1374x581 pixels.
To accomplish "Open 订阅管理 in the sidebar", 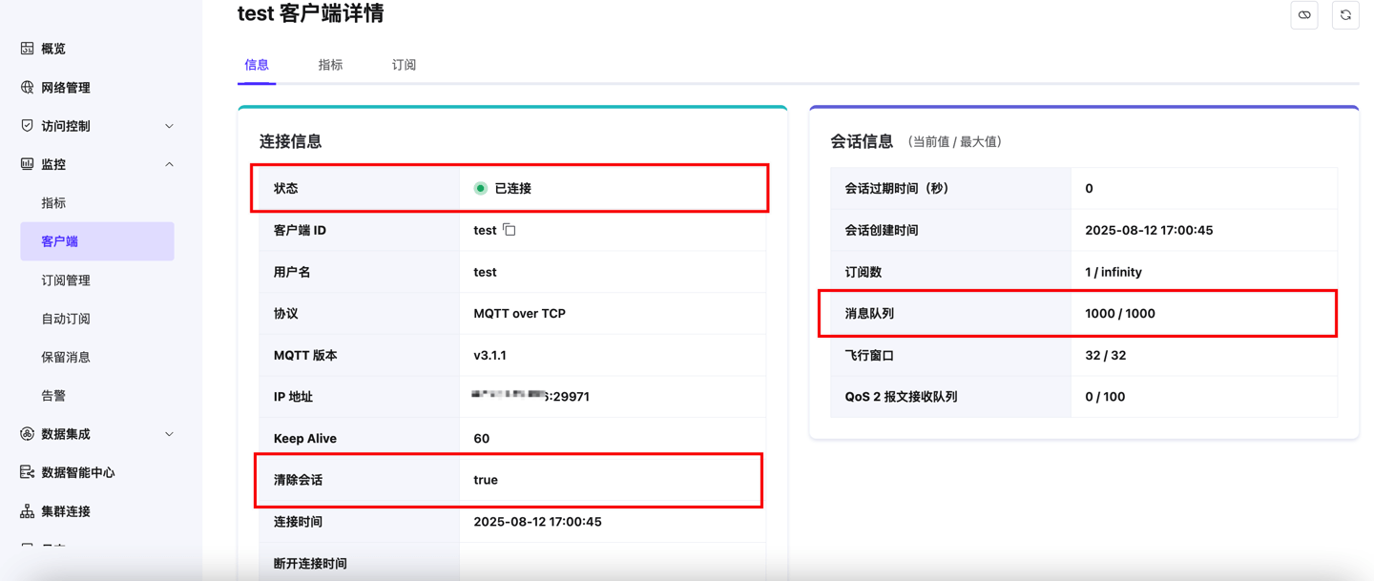I will pyautogui.click(x=66, y=280).
